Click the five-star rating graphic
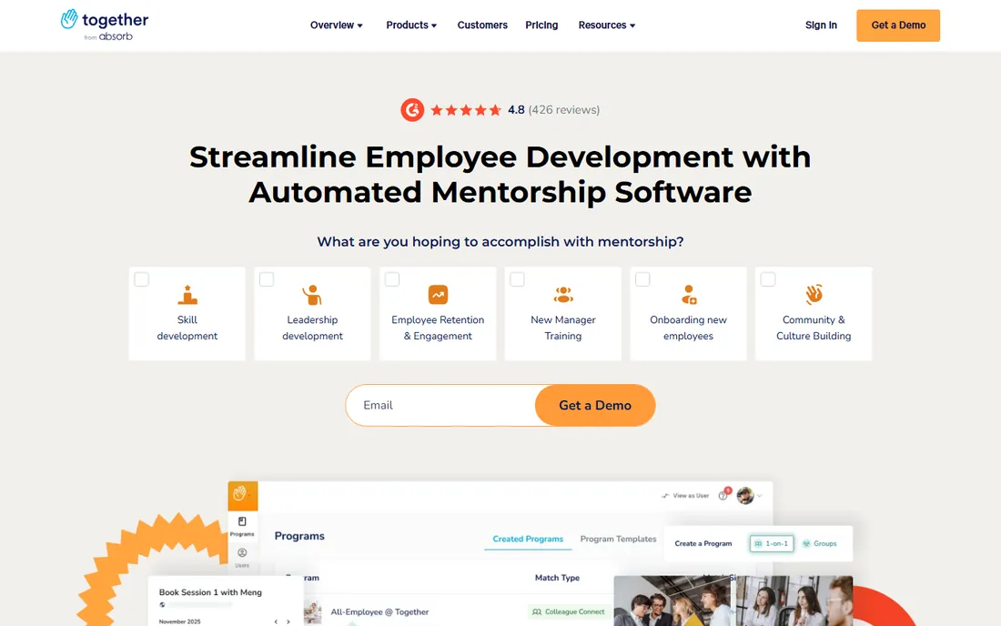Image resolution: width=1001 pixels, height=626 pixels. [x=466, y=110]
